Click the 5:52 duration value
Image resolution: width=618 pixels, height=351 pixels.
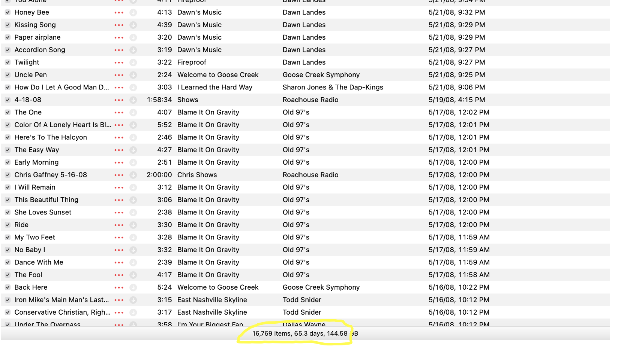[165, 125]
